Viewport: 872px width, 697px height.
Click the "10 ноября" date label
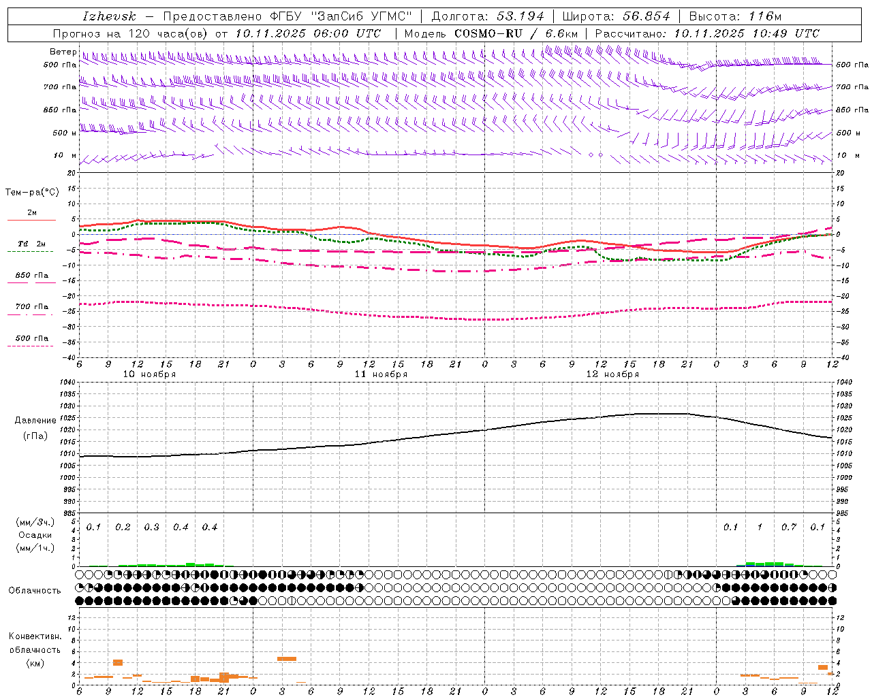click(149, 374)
